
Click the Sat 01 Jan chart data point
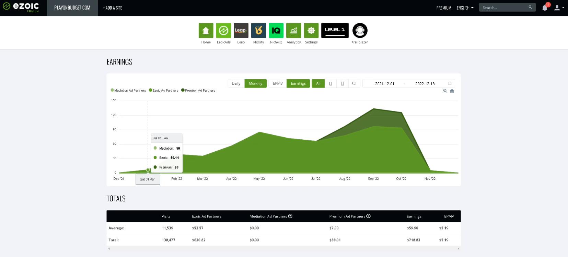[148, 170]
